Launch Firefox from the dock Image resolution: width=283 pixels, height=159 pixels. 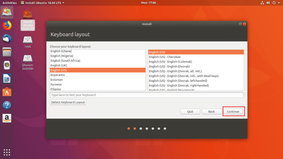point(7,26)
